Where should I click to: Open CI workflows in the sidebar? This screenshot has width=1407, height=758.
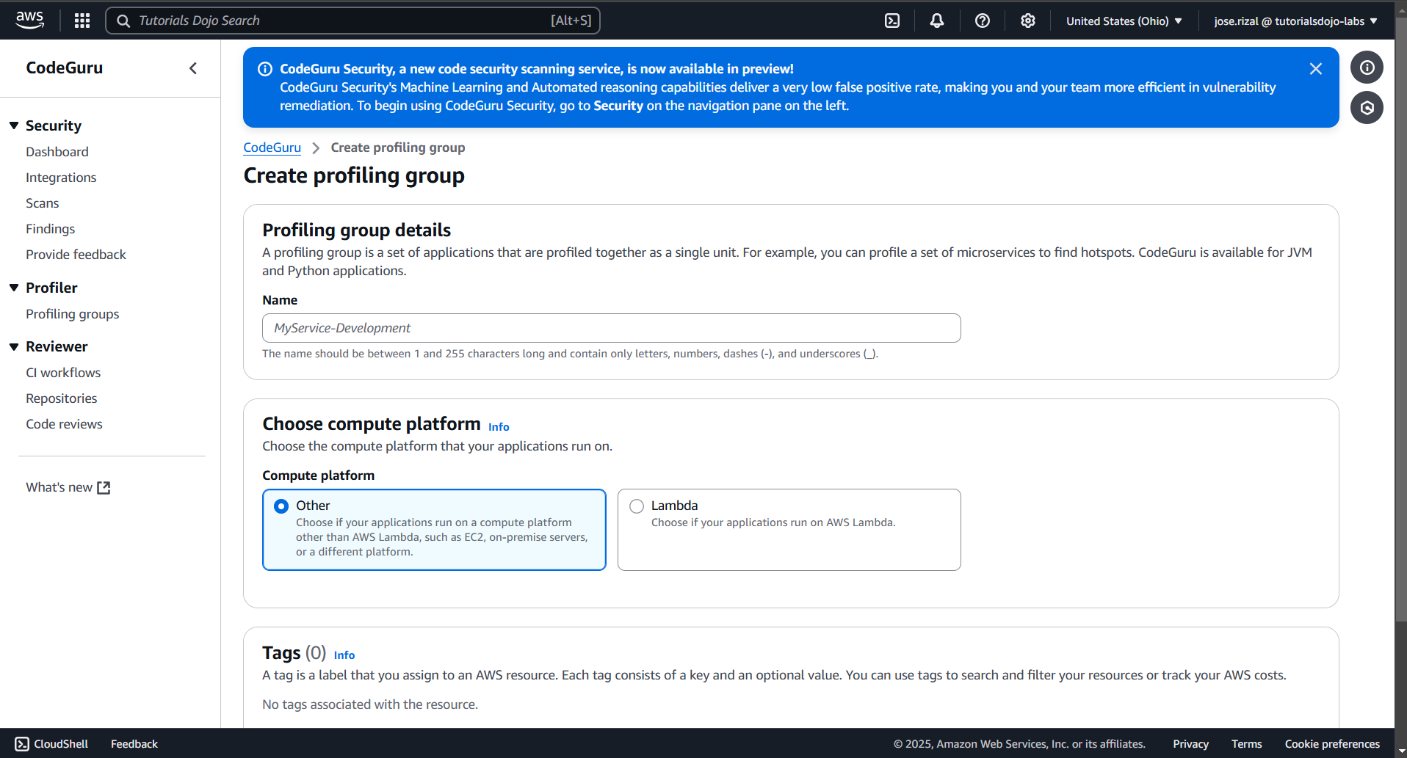pyautogui.click(x=63, y=373)
